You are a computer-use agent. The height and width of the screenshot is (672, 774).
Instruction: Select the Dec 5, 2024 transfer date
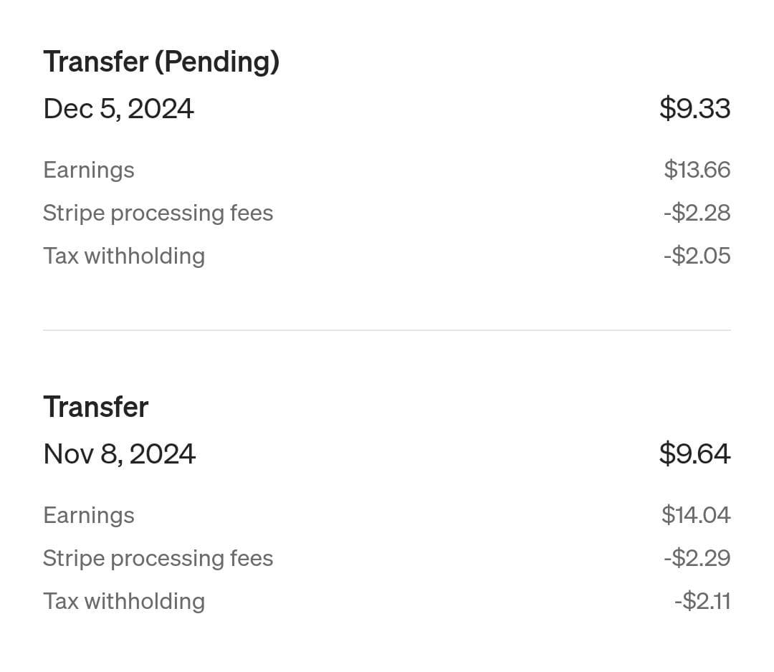(x=118, y=109)
